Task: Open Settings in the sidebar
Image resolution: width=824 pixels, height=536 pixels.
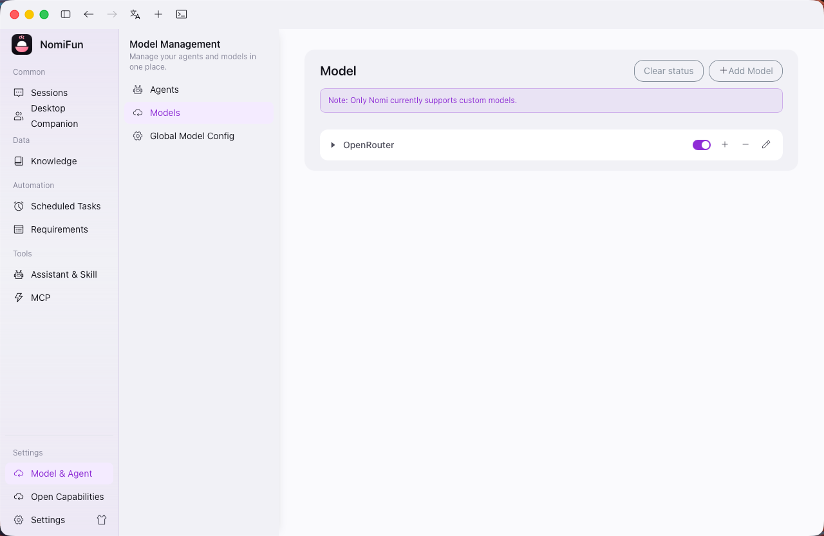Action: 48,520
